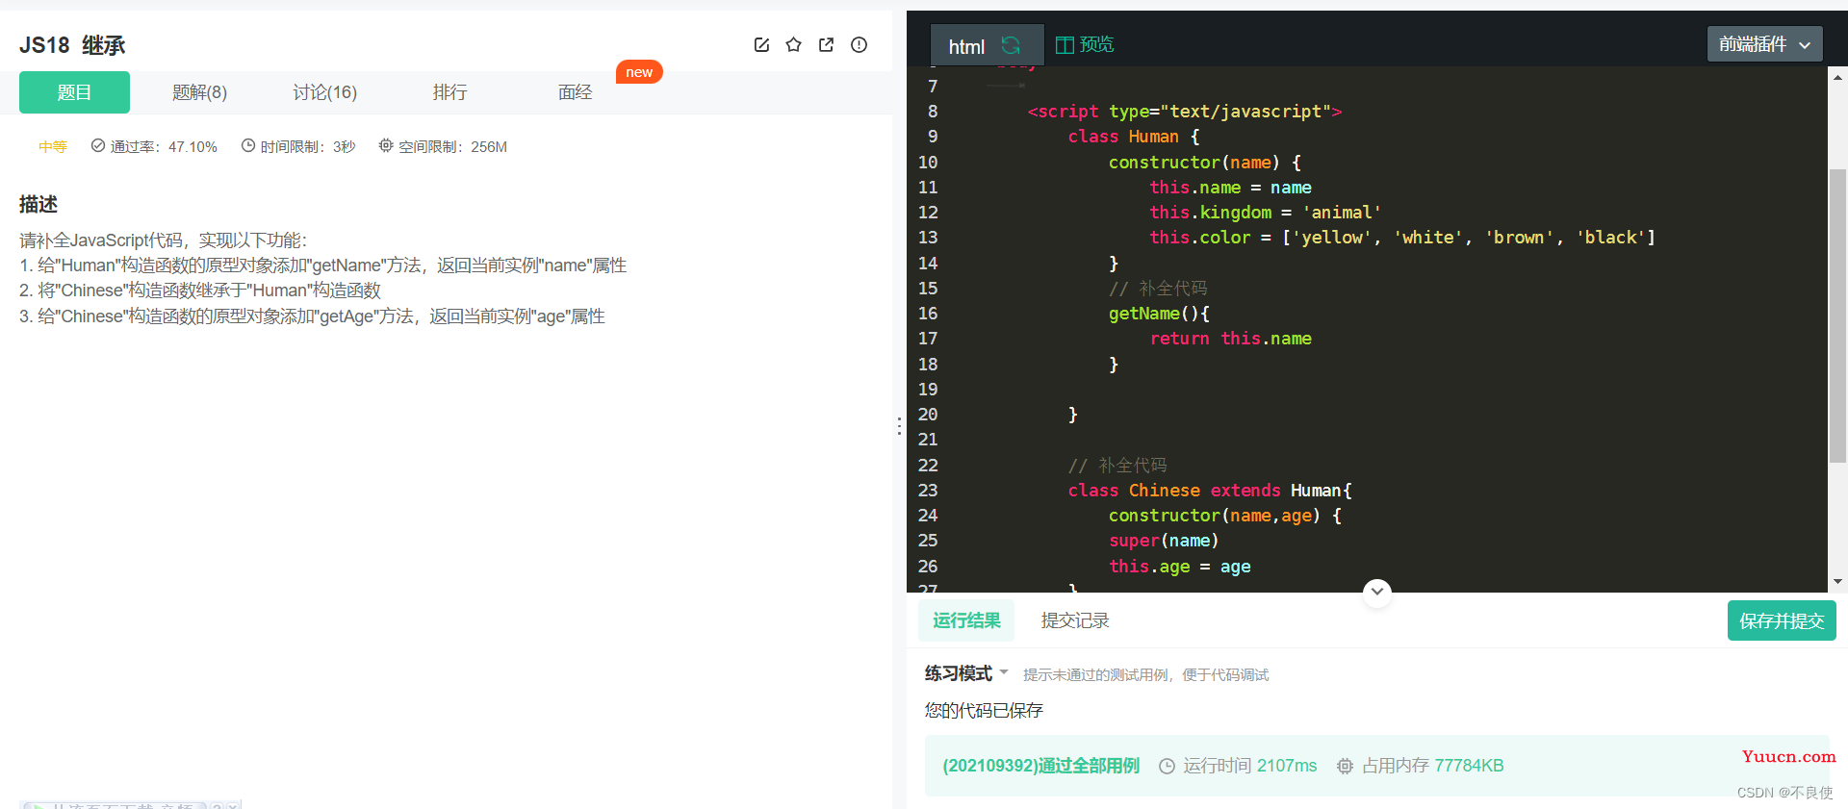Click the clock icon beside 运行时间
1848x809 pixels.
pyautogui.click(x=1167, y=766)
